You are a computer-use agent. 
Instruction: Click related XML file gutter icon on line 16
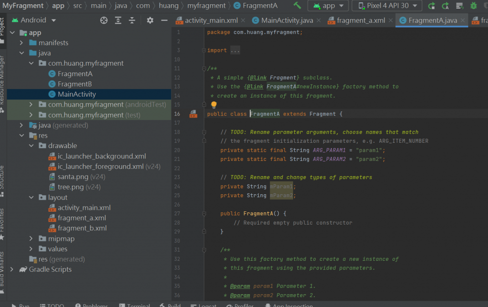(x=193, y=114)
